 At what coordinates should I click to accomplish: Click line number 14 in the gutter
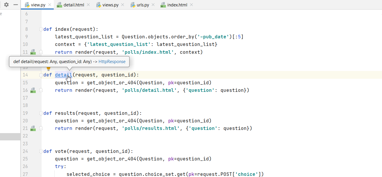[x=25, y=75]
